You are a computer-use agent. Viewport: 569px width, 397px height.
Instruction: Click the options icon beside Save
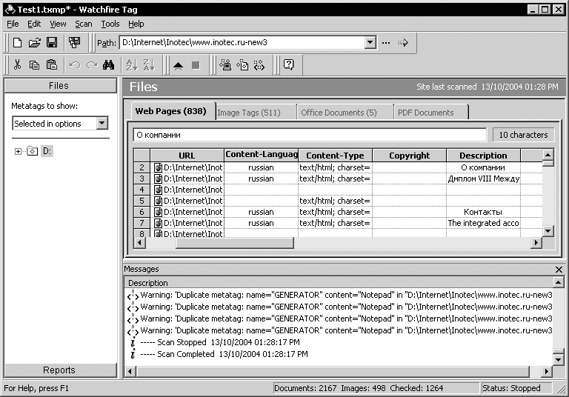(x=74, y=43)
